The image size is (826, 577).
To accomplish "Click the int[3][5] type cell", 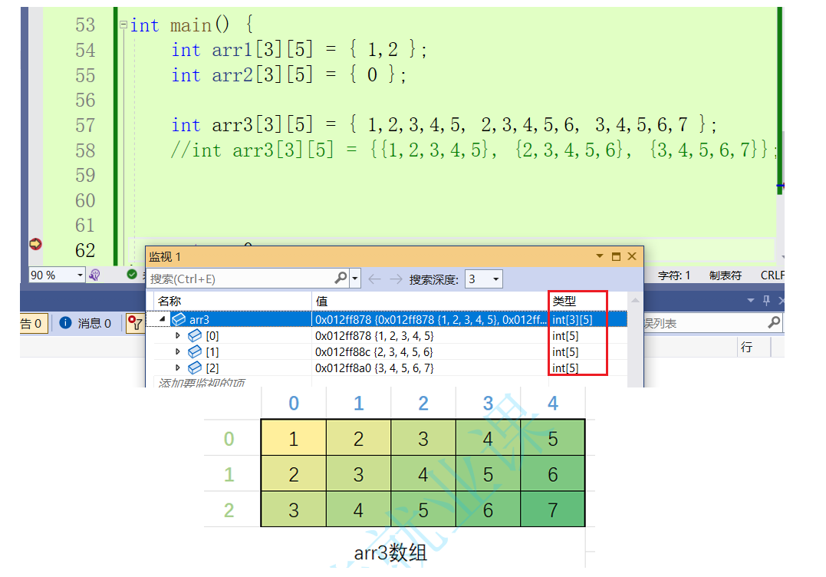I will [573, 319].
